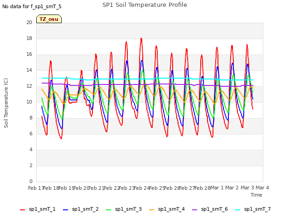Screen dimensions: 290x218
Task: Click the Mar 3 x-axis label
Action: (247, 188)
